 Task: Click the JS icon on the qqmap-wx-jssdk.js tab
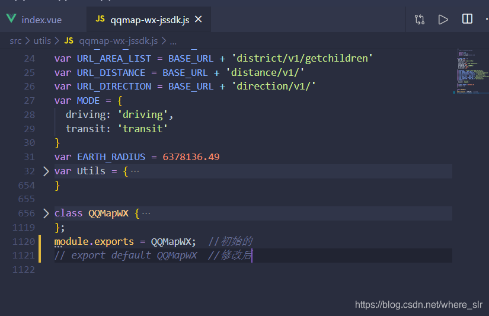tap(100, 19)
